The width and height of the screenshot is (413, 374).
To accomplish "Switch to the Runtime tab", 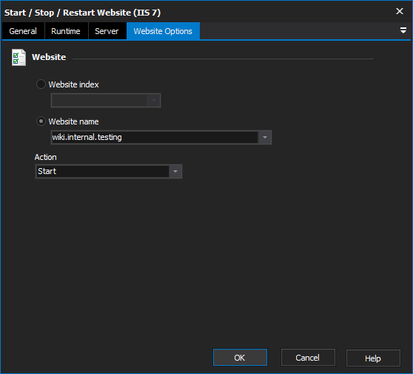I will coord(66,31).
